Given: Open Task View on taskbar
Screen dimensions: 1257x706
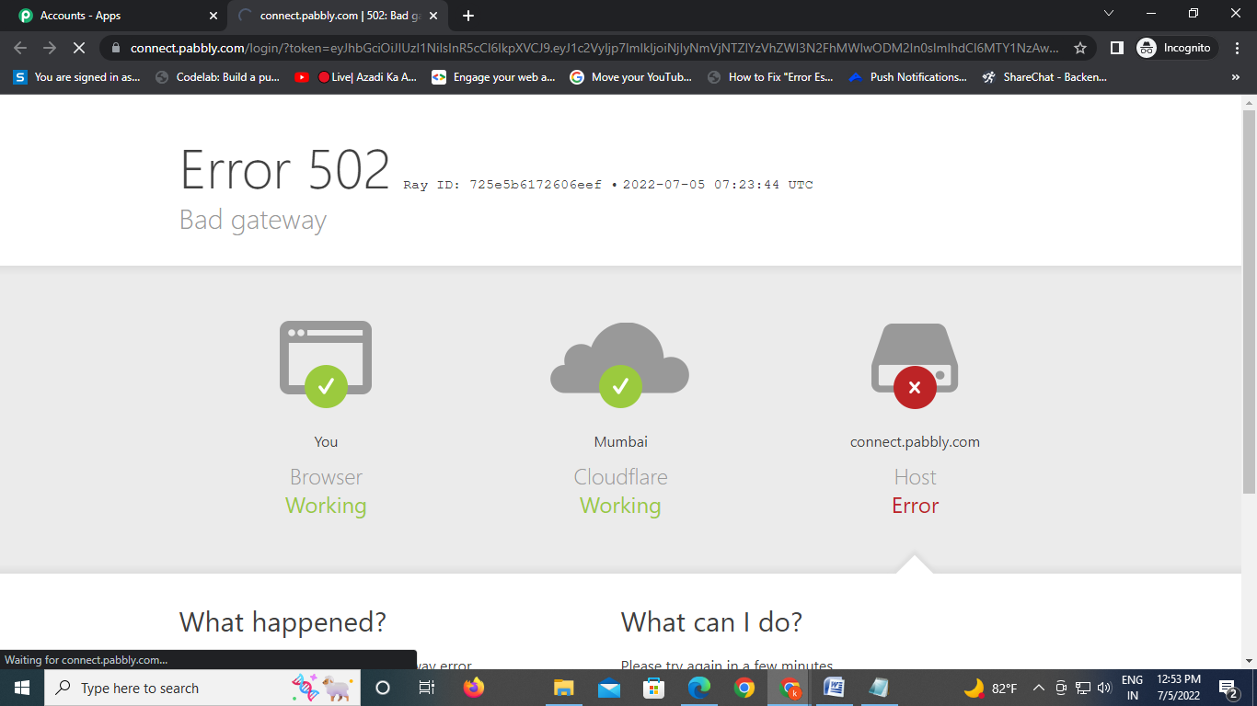Looking at the screenshot, I should (426, 688).
